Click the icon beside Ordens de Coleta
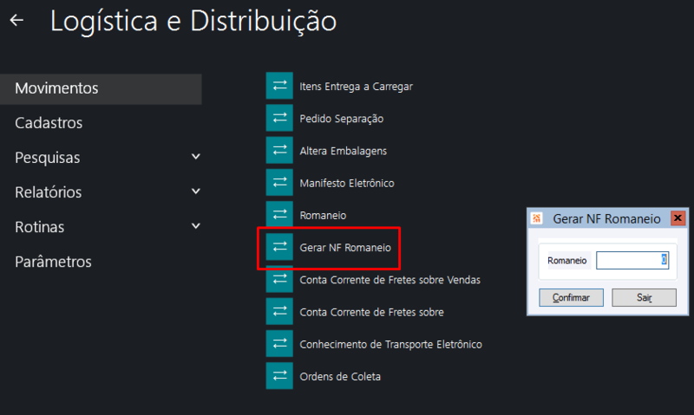Screen dimensions: 694x415 click(x=279, y=376)
